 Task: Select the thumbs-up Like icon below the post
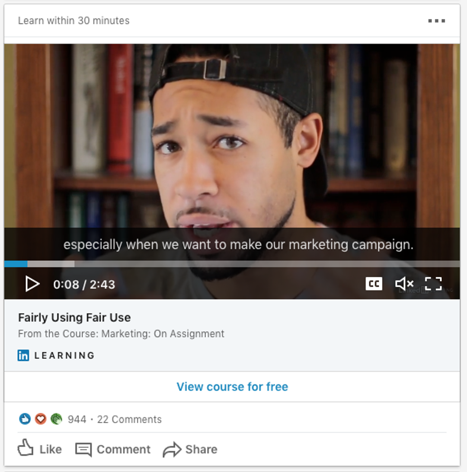click(26, 449)
